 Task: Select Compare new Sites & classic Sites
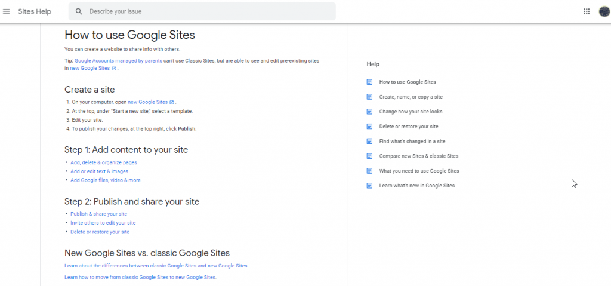pos(419,156)
